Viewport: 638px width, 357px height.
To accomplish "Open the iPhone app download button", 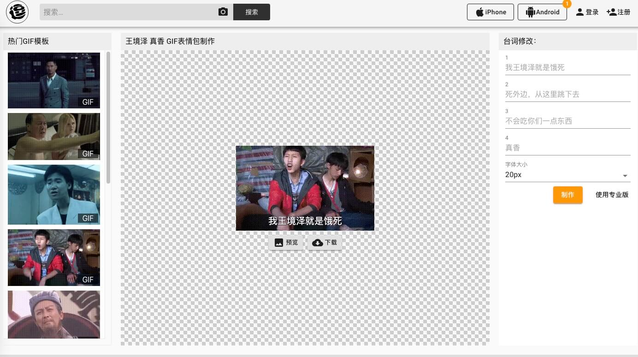I will click(x=490, y=12).
